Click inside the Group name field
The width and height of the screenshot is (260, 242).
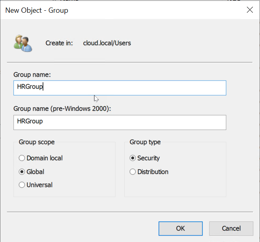[x=120, y=88]
